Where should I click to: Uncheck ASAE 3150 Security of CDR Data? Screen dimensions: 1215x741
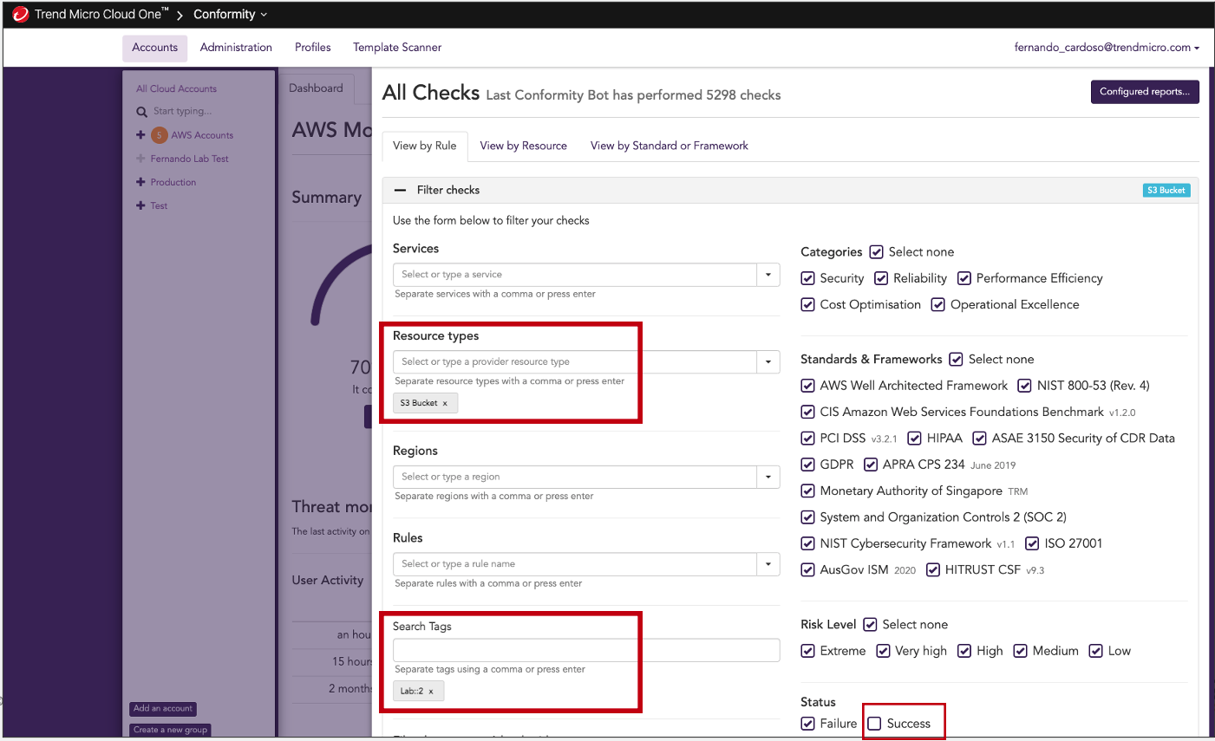[x=980, y=439]
